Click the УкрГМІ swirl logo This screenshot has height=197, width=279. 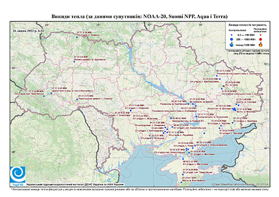coord(18,175)
